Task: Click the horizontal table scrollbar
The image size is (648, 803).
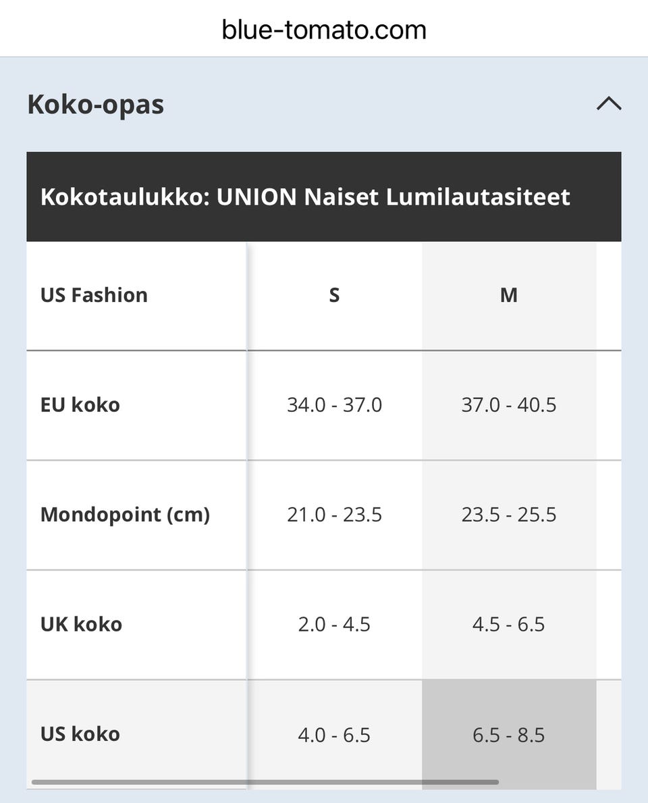Action: point(265,782)
